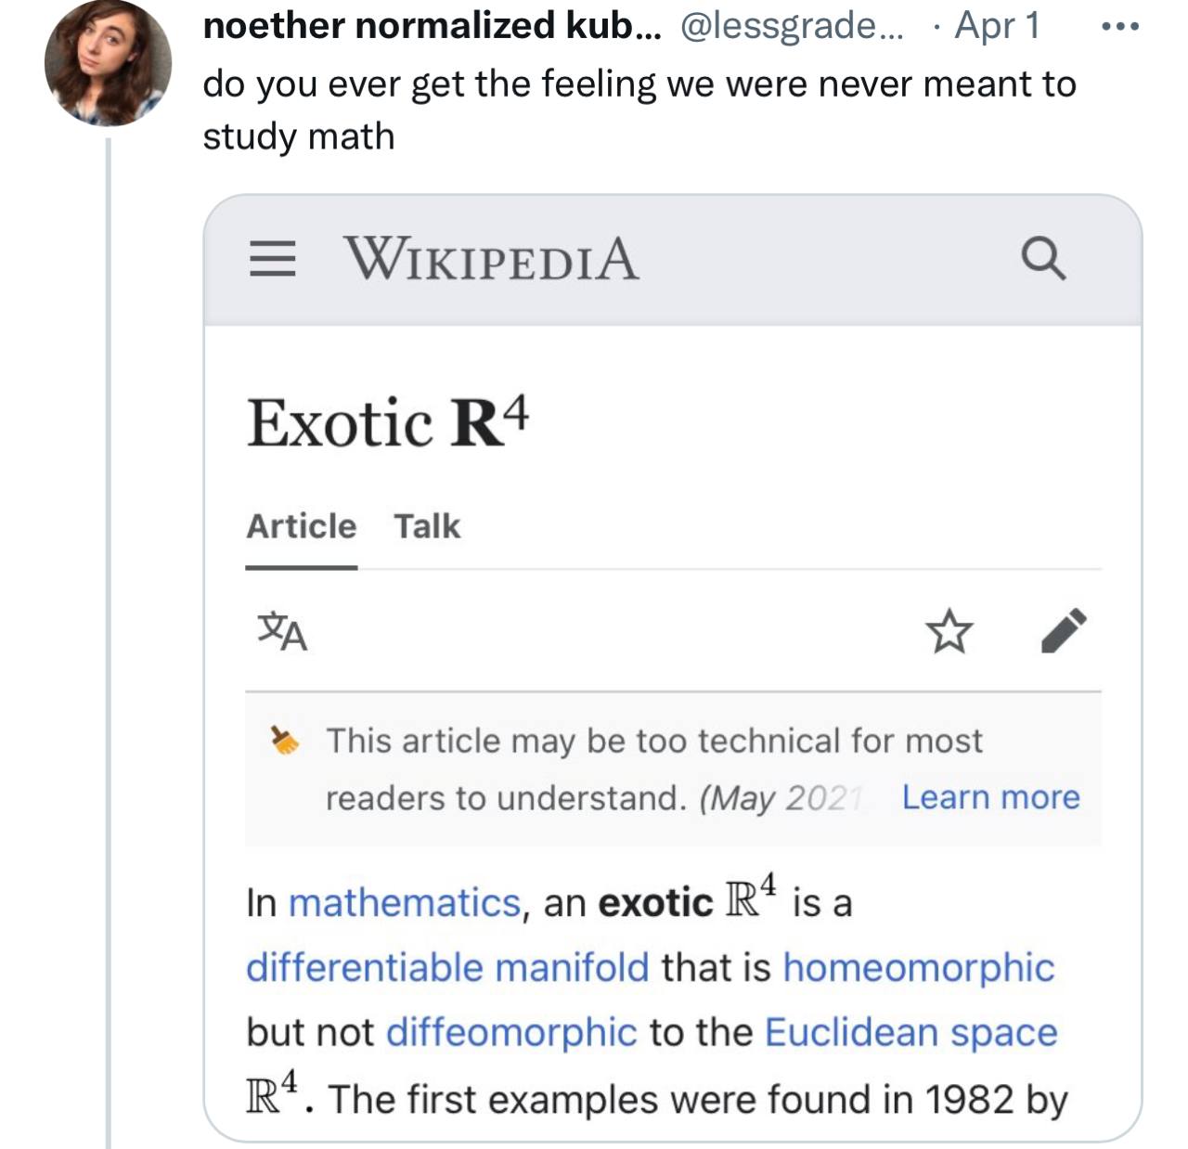Open the Apr 1 tweet timestamp
The image size is (1188, 1149).
tap(997, 26)
